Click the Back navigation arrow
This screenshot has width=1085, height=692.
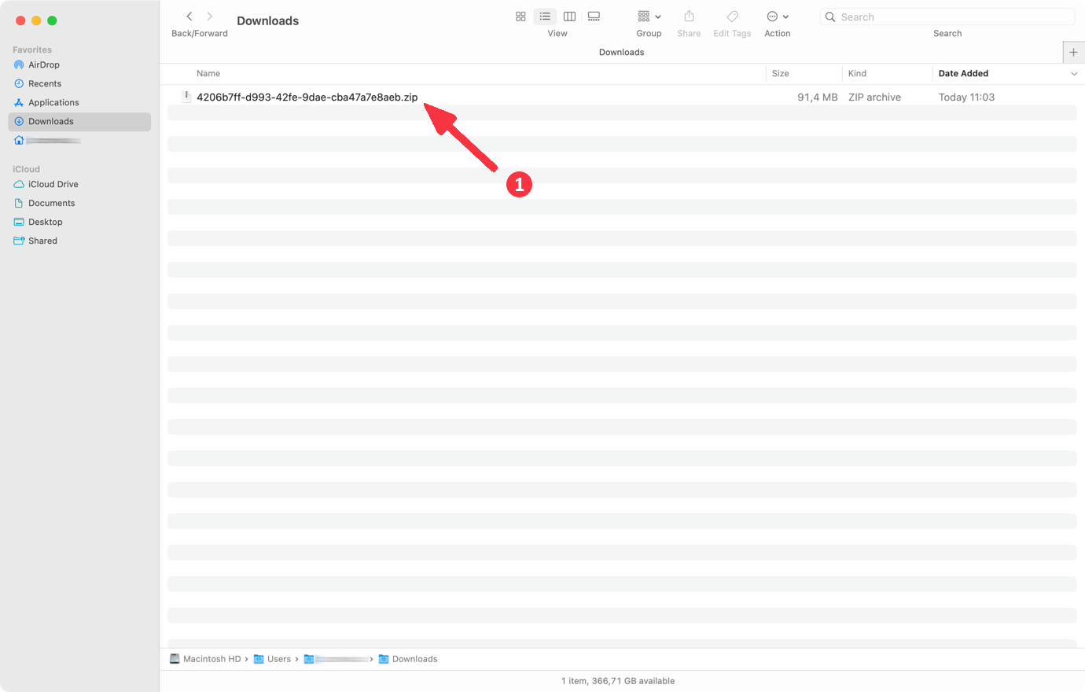[x=189, y=16]
